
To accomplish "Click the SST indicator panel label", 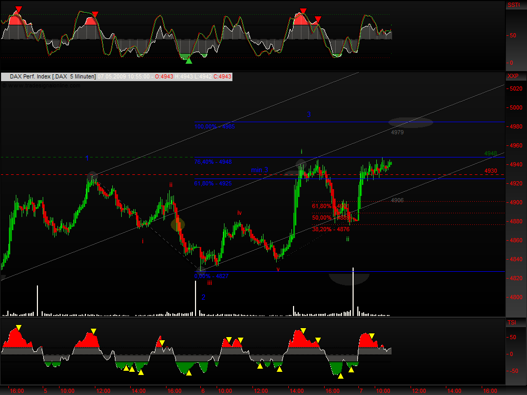I will pyautogui.click(x=513, y=5).
